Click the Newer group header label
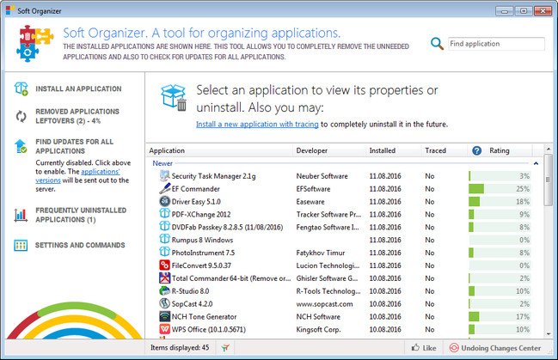 pyautogui.click(x=162, y=163)
